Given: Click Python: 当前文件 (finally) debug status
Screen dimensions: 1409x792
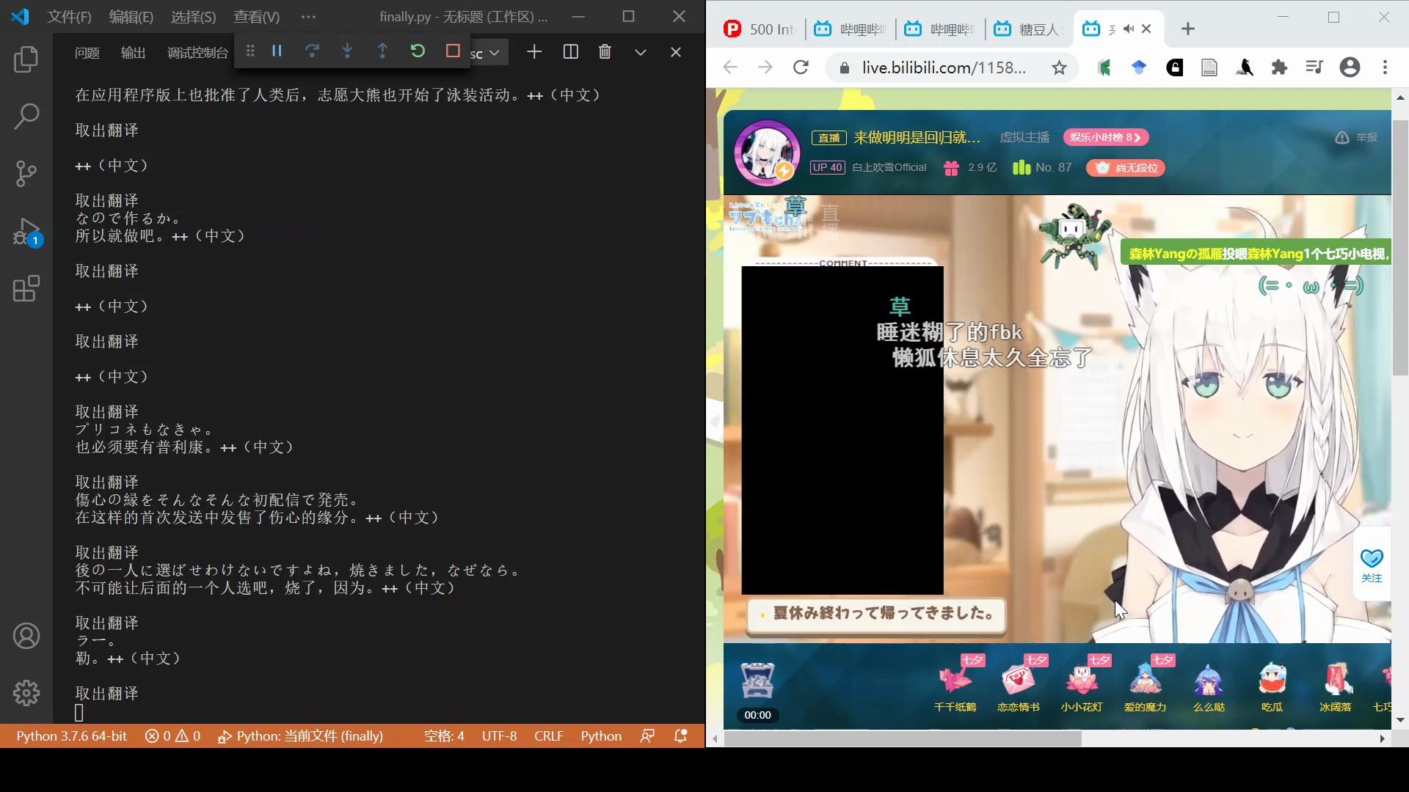Looking at the screenshot, I should click(301, 736).
